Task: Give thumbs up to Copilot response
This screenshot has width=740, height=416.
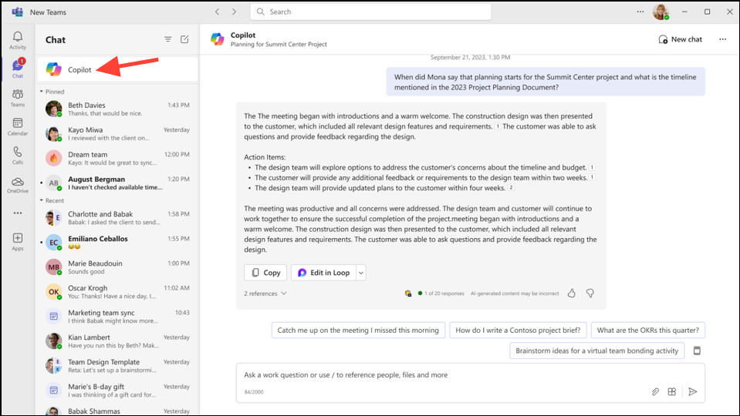Action: pyautogui.click(x=572, y=294)
